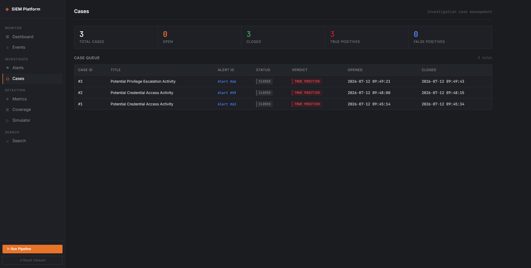Viewport: 531px width, 268px height.
Task: Click the Title column header
Action: [x=116, y=70]
